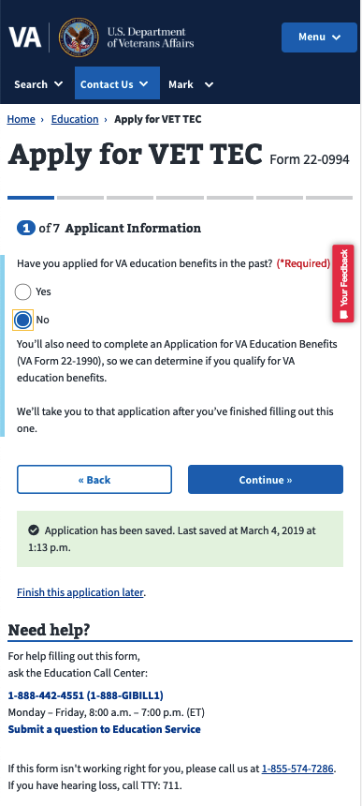Go to the Home breadcrumb link
Screen dimensions: 362x806
click(21, 119)
